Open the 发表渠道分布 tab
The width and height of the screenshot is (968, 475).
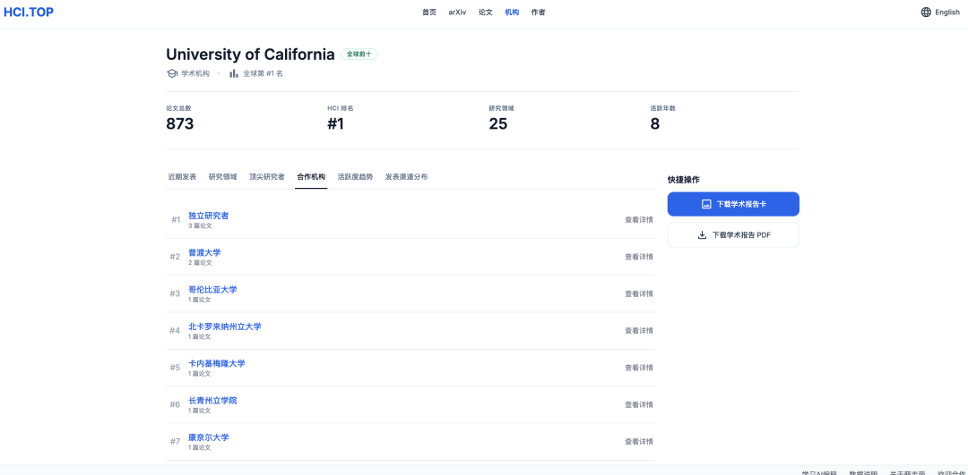pos(406,177)
